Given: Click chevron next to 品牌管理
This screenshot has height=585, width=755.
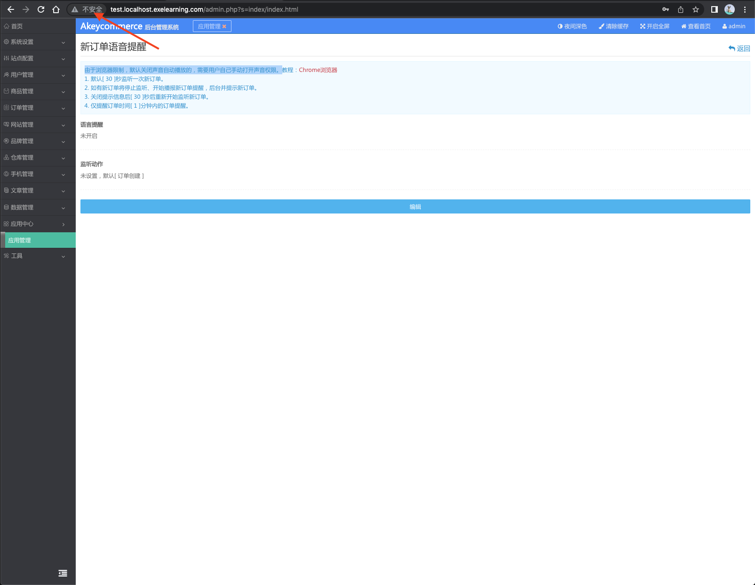Looking at the screenshot, I should (x=64, y=142).
